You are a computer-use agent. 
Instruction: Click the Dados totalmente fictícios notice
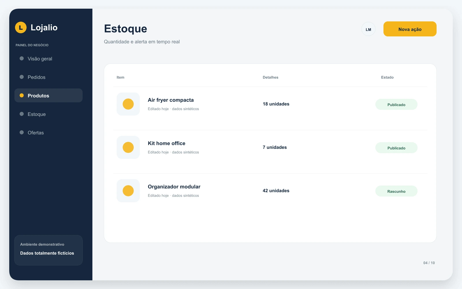click(47, 253)
